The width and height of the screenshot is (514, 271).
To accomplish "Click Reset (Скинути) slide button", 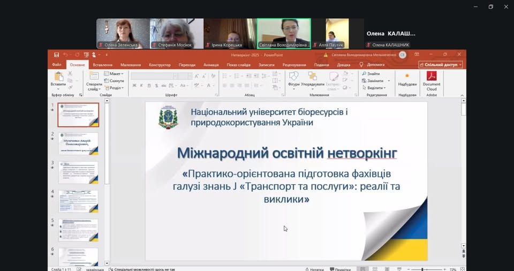I will [x=115, y=81].
